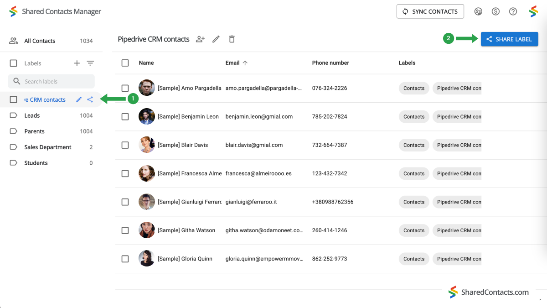
Task: Click email gianluigi@ferraroo.it
Action: pos(251,202)
